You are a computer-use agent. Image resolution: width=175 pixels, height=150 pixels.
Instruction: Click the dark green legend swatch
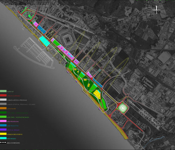3,112
